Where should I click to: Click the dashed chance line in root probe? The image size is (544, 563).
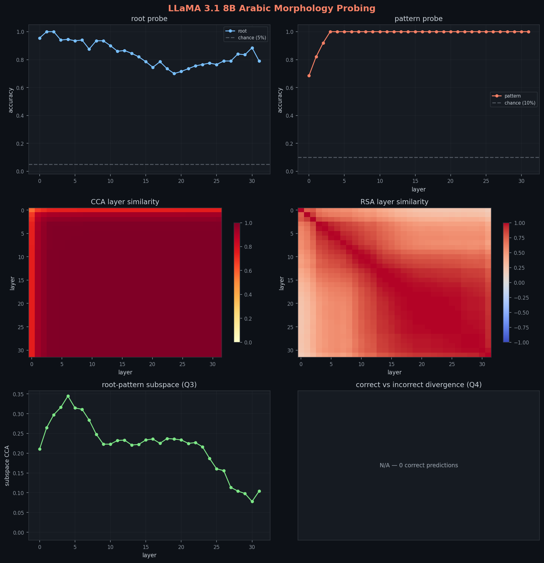coord(149,164)
